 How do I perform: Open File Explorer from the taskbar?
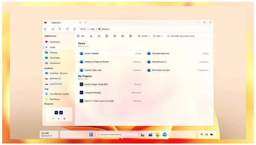(x=157, y=134)
